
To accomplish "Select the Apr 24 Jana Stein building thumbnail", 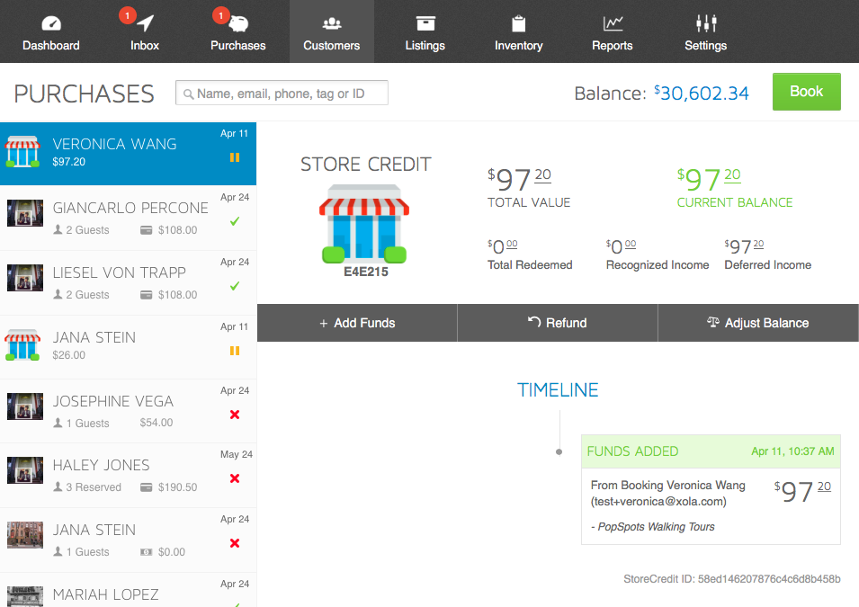I will coord(24,535).
